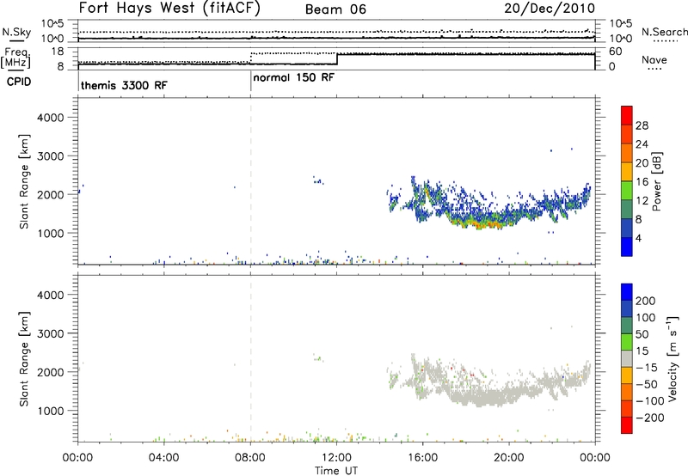This screenshot has height=476, width=688.
Task: Click the "04:00" time tick label
Action: [x=163, y=458]
